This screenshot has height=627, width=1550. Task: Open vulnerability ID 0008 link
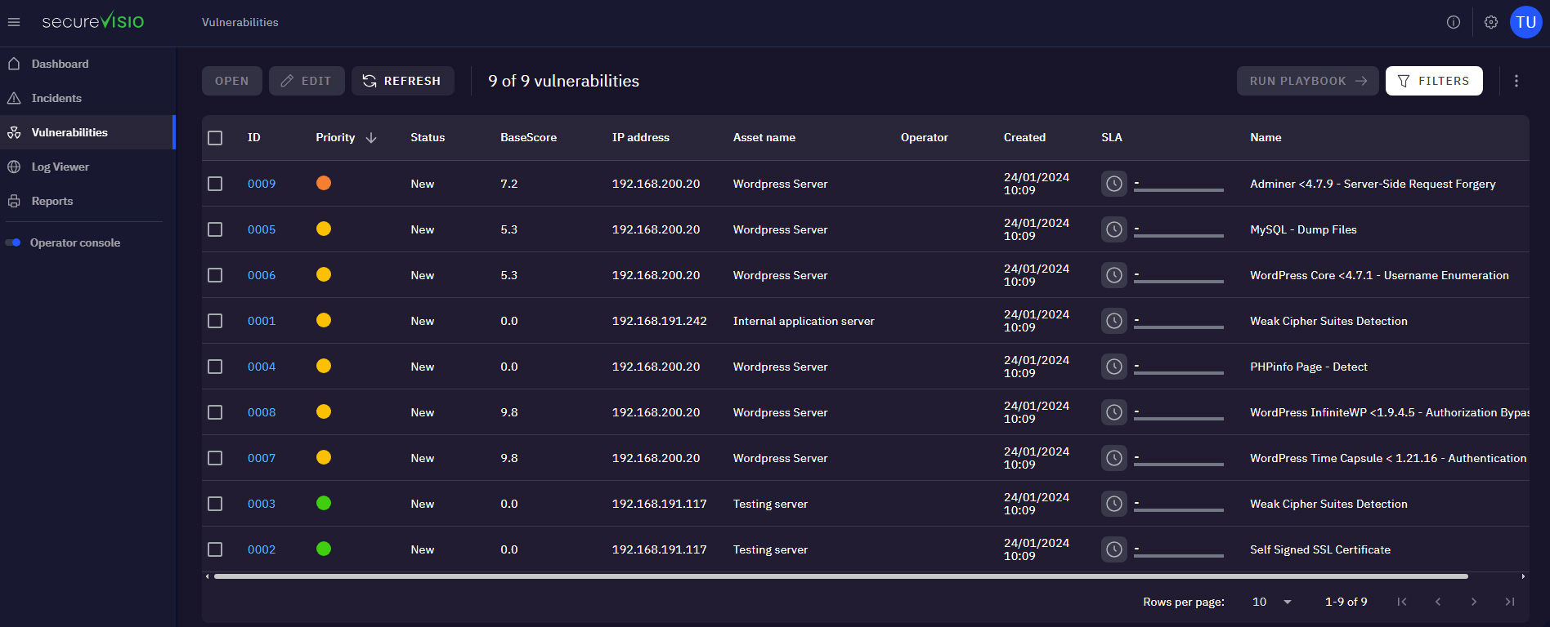(262, 412)
